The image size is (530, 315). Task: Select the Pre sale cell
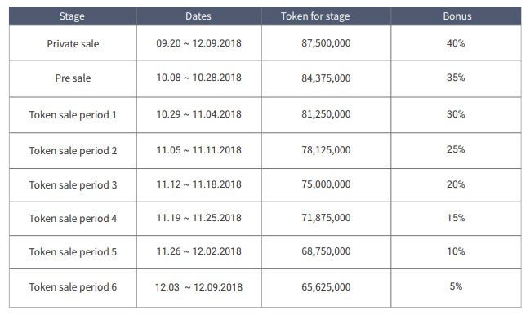point(73,78)
